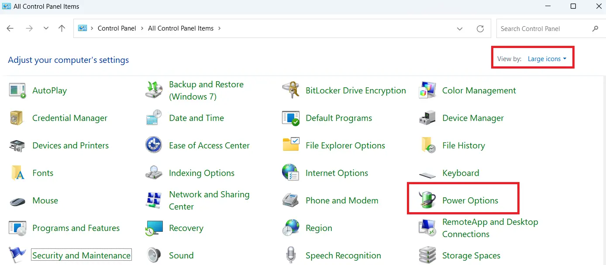Open the Sound speaker icon
This screenshot has height=265, width=606.
click(x=154, y=255)
